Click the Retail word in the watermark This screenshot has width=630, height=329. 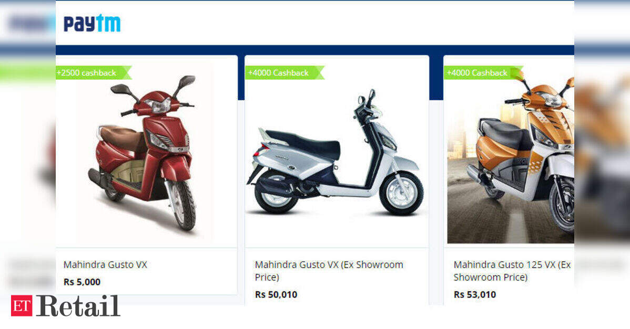(x=78, y=306)
